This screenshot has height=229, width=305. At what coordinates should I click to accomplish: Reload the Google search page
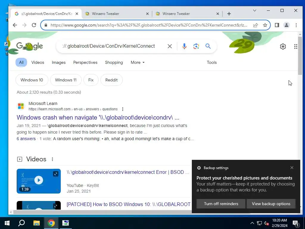[34, 25]
